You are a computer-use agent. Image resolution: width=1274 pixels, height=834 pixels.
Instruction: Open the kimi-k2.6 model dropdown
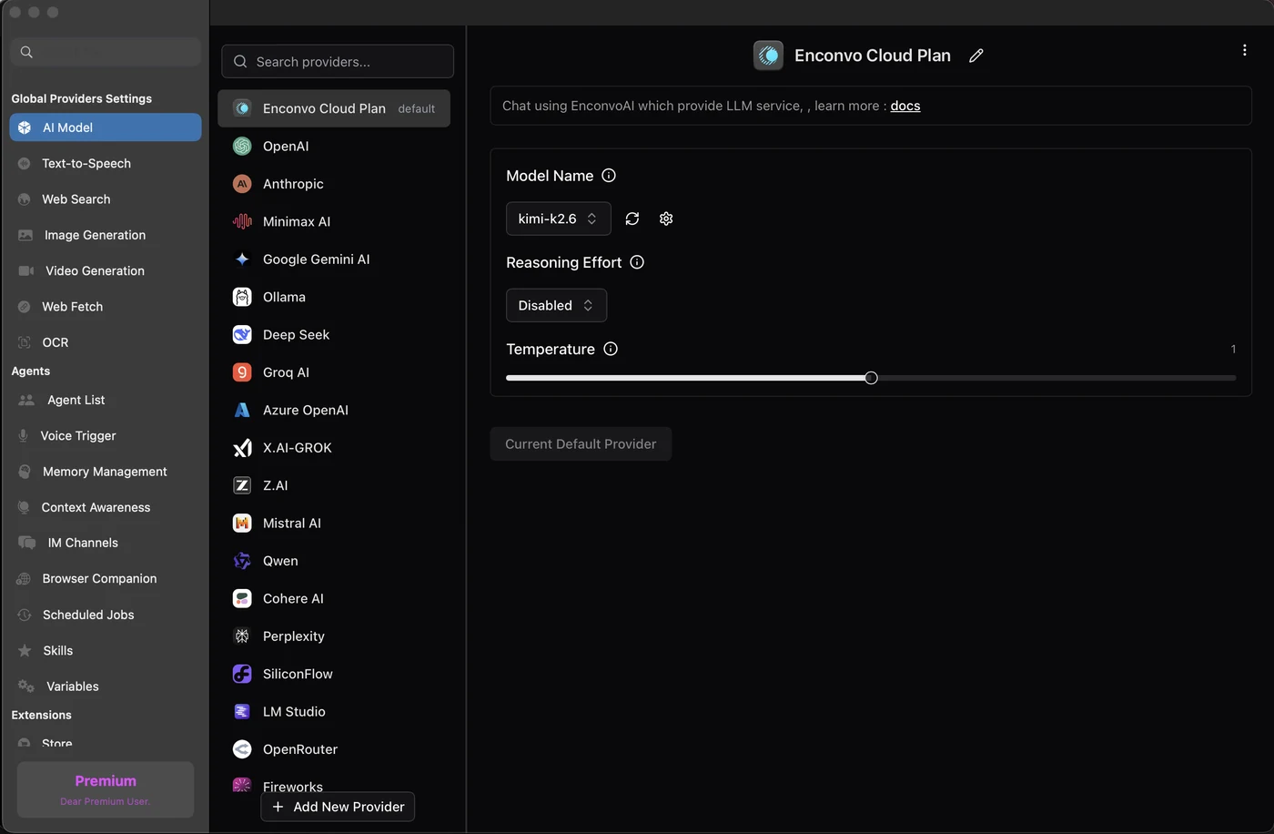tap(558, 219)
